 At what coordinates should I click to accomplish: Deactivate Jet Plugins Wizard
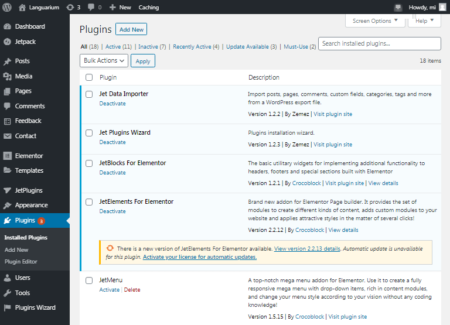pyautogui.click(x=112, y=142)
